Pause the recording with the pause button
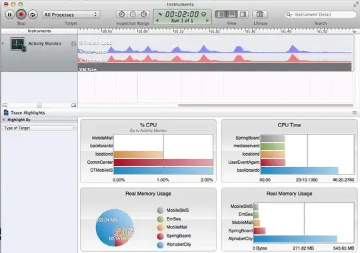The image size is (360, 253). pos(9,15)
